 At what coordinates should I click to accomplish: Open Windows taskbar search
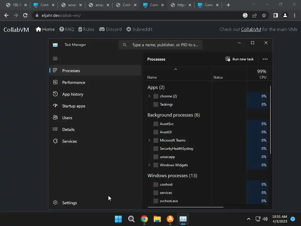(x=131, y=219)
